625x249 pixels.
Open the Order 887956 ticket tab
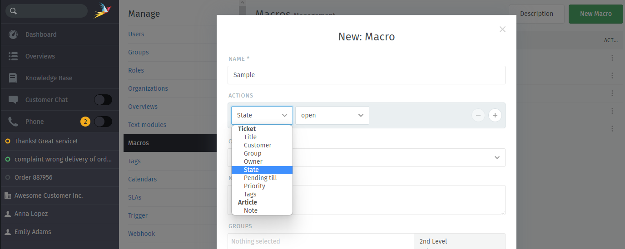tap(60, 177)
